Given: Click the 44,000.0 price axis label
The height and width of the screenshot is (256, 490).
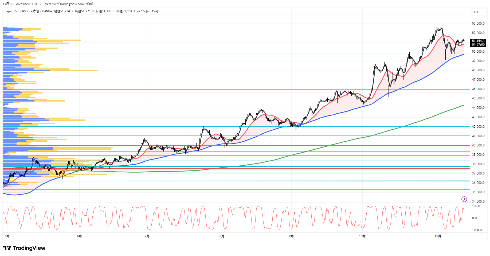Looking at the screenshot, I should pos(478,108).
